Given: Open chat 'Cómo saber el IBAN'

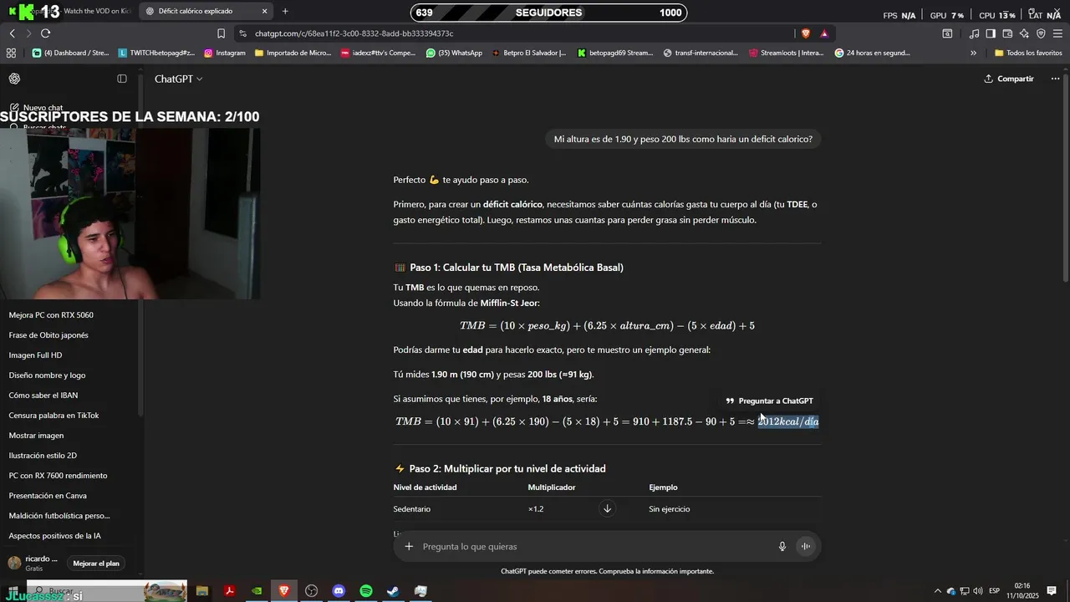Looking at the screenshot, I should click(x=43, y=395).
